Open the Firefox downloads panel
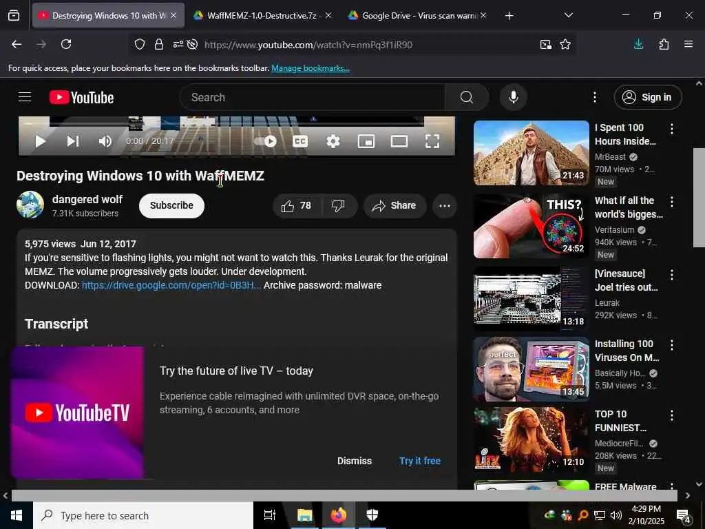 [x=638, y=45]
